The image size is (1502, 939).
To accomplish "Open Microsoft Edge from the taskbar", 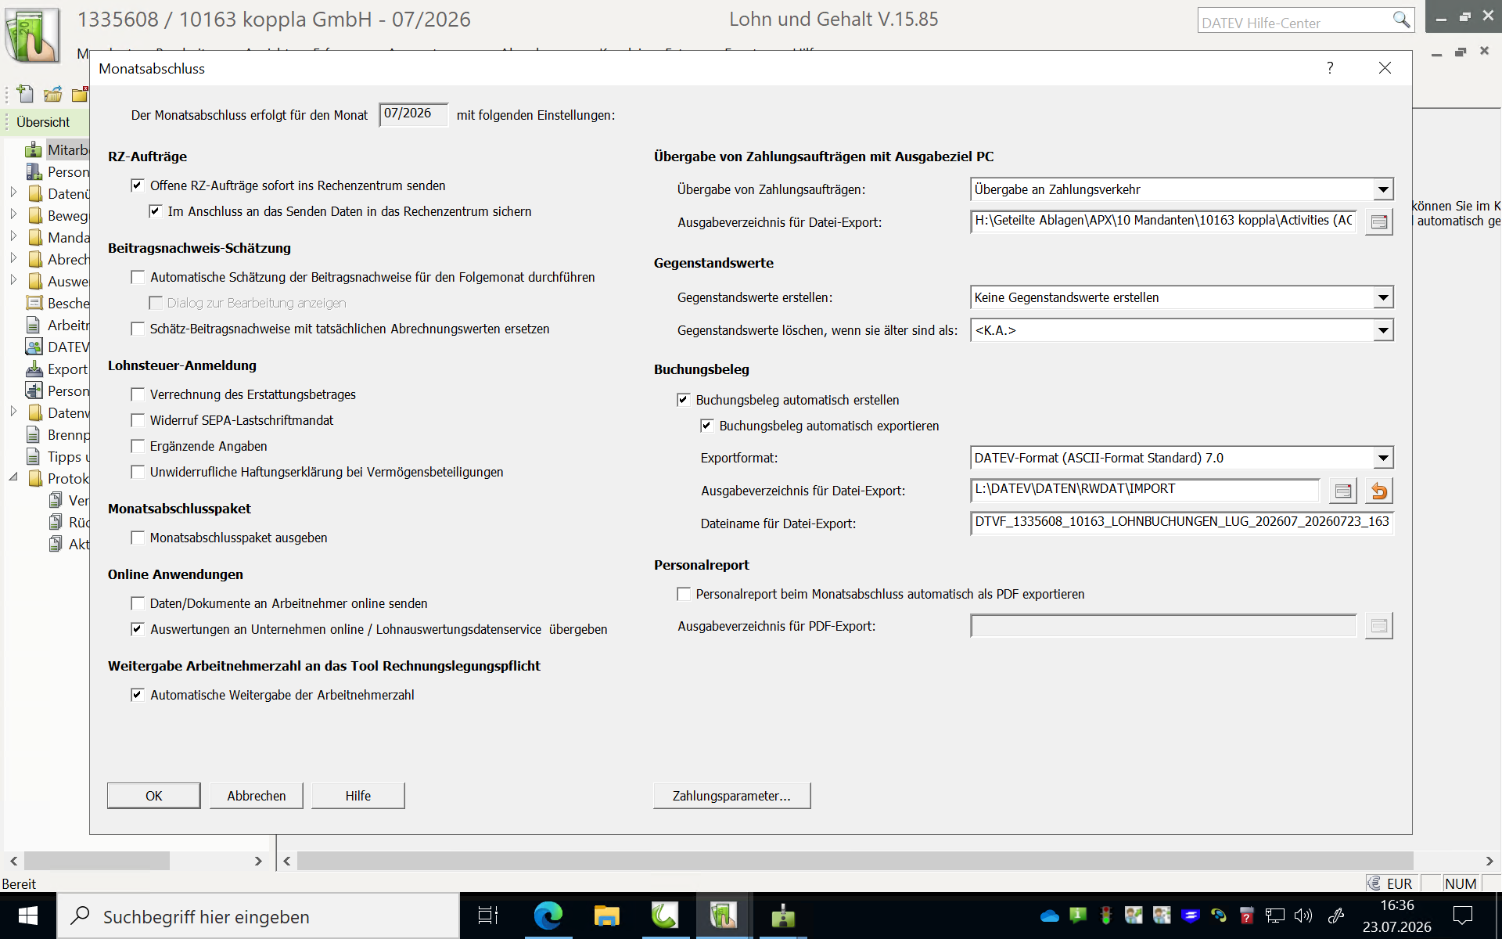I will click(x=548, y=916).
